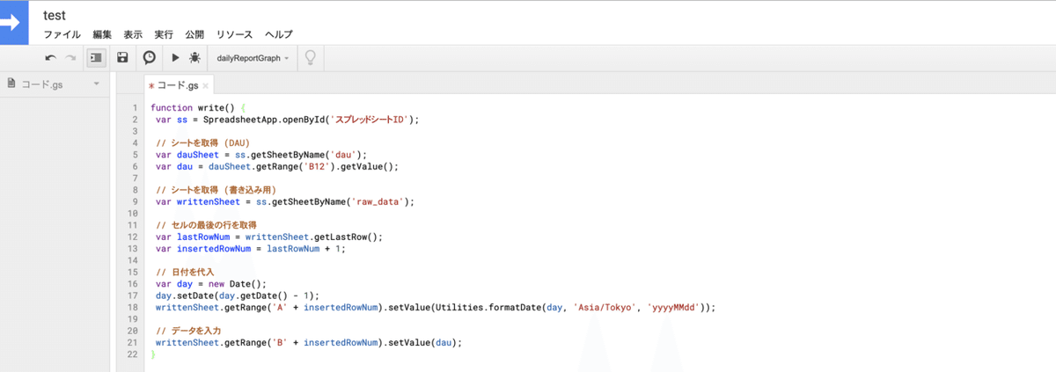Toggle the indent formatting button
1056x372 pixels.
(x=97, y=58)
